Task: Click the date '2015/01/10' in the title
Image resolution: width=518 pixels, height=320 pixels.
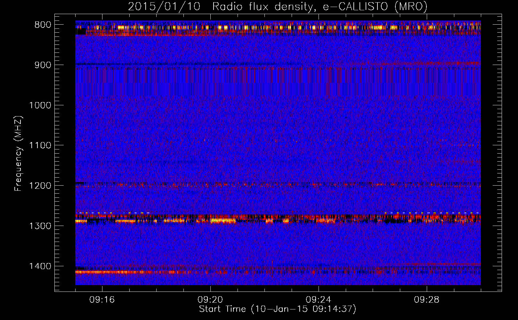Action: tap(164, 6)
